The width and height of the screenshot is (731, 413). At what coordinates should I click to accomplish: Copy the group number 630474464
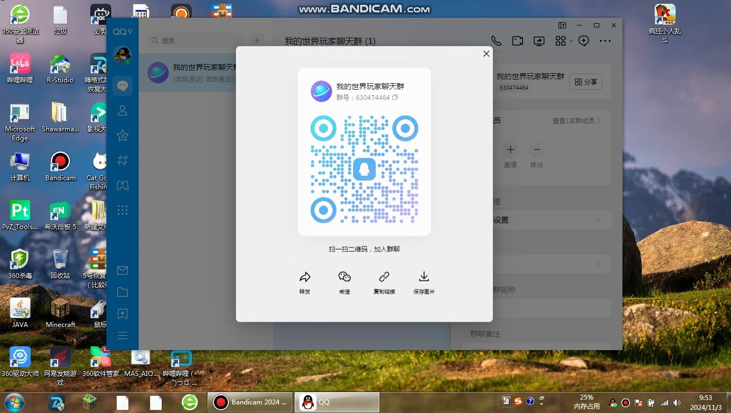point(395,97)
